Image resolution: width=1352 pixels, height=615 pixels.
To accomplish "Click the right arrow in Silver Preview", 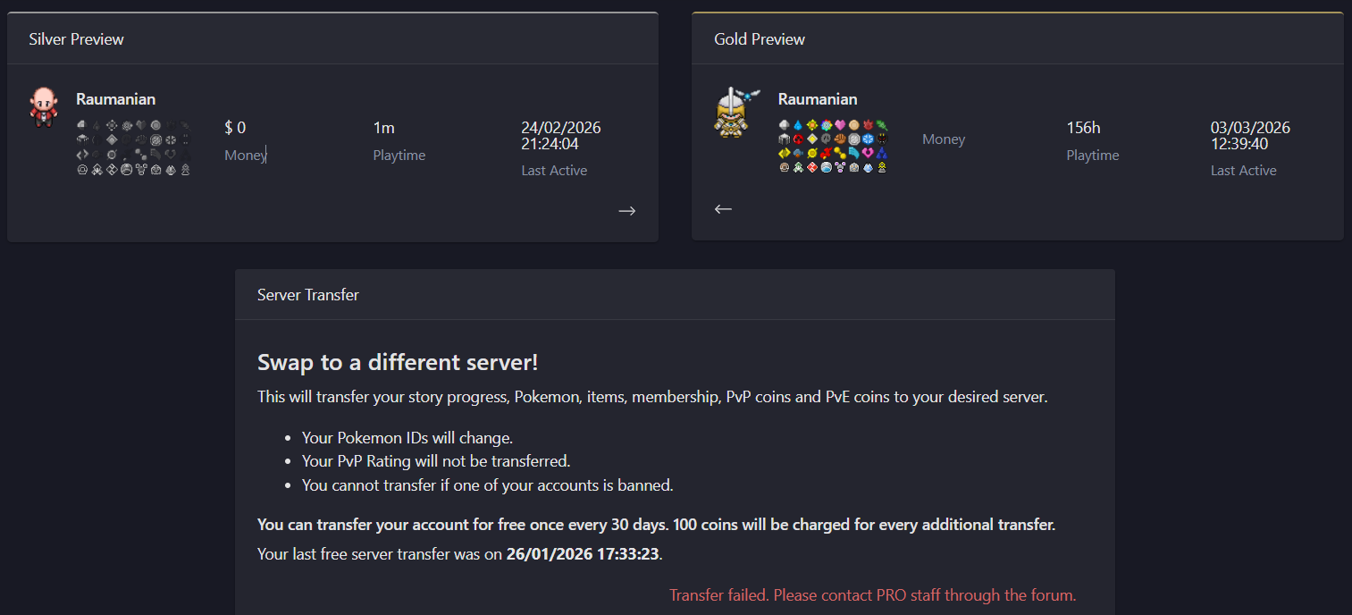I will click(627, 211).
